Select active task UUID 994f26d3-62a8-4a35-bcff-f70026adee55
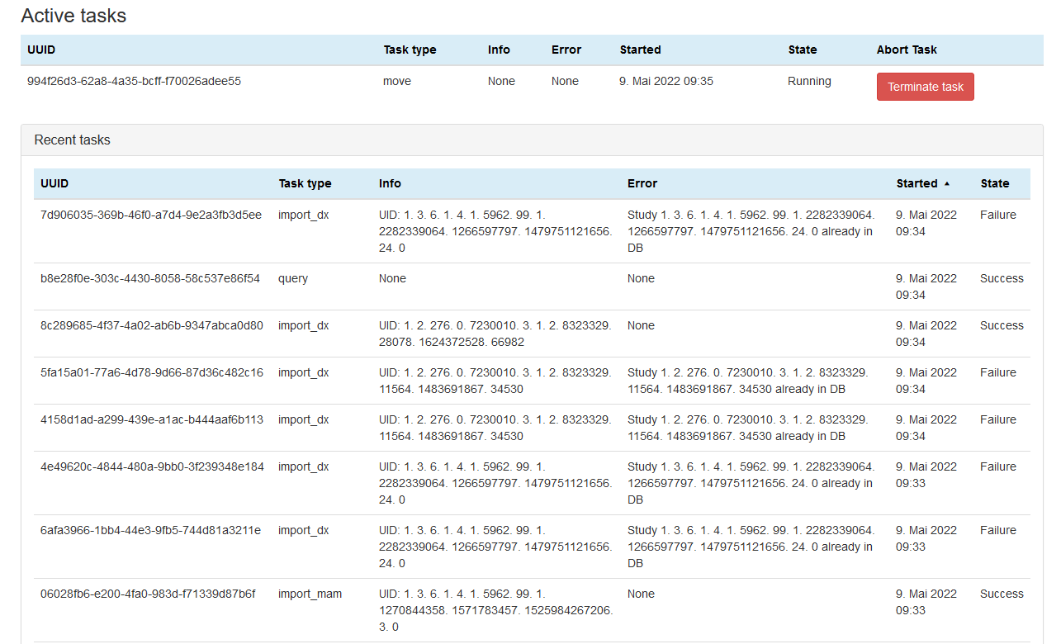The height and width of the screenshot is (644, 1061). 134,81
